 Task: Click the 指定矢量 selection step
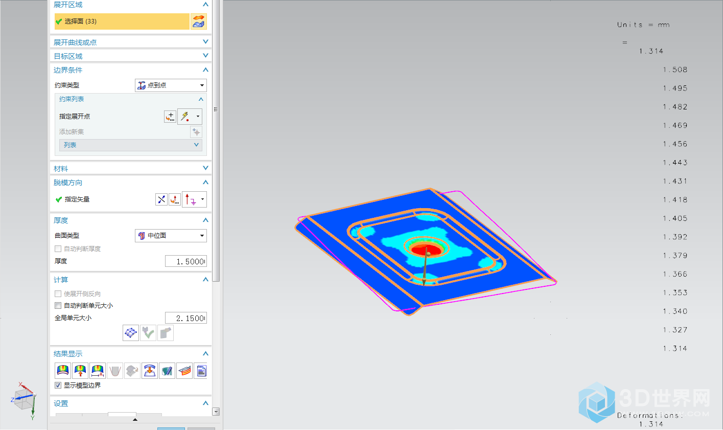[77, 199]
